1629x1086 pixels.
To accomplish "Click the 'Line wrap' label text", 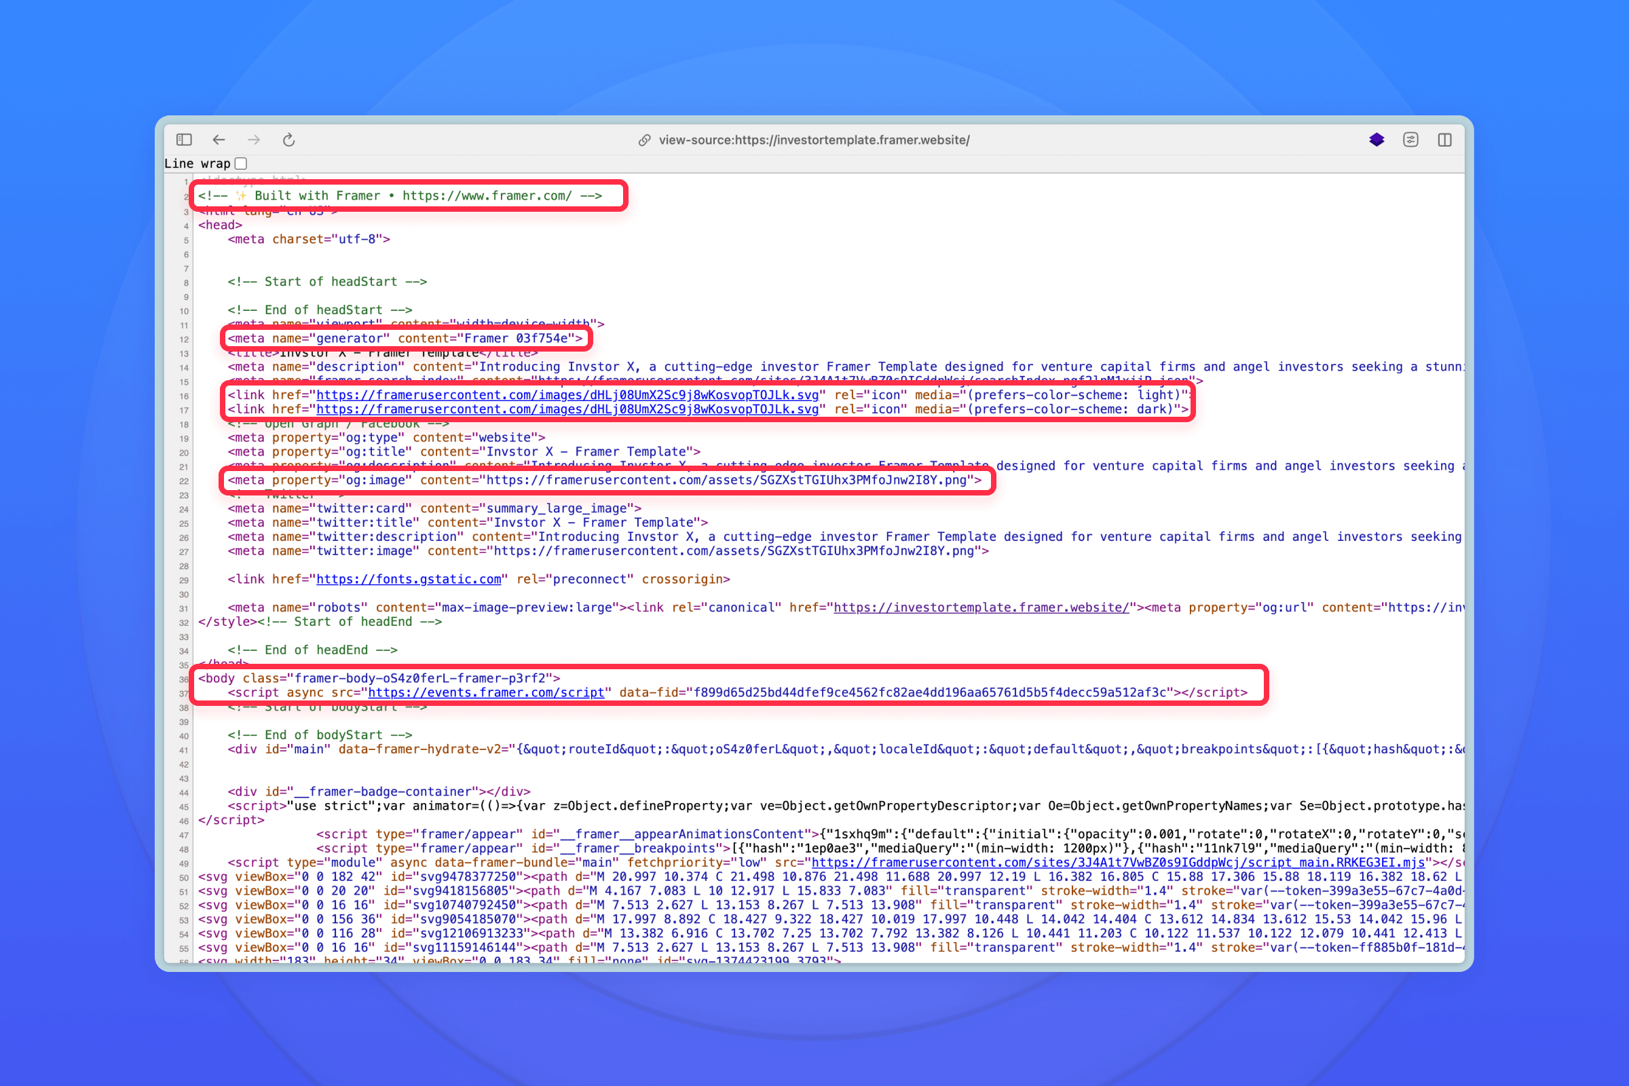I will click(198, 164).
